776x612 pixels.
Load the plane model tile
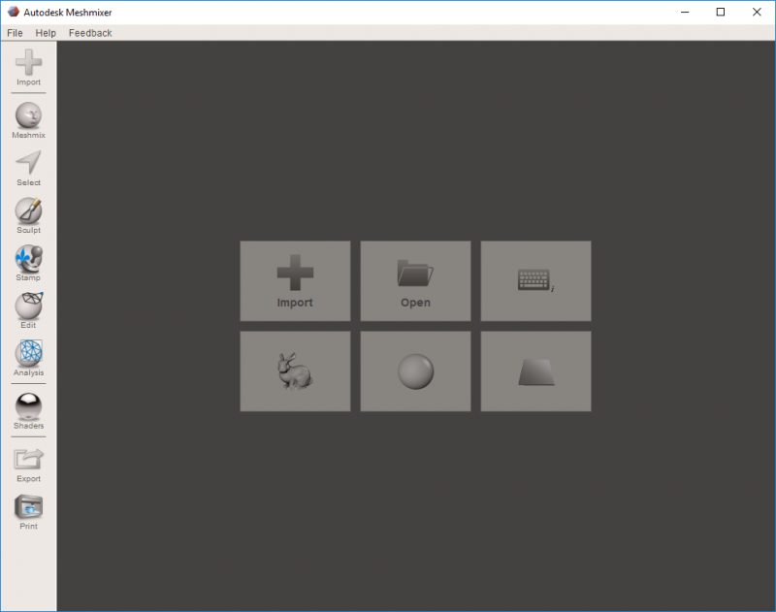coord(535,371)
